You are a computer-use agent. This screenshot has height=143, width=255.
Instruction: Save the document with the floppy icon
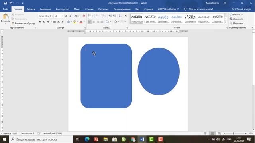[5, 3]
